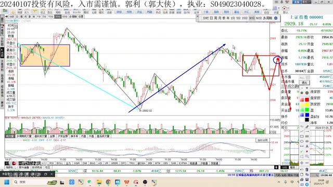Select the hollow rectangle drawing tool
This screenshot has width=333, height=187.
pos(302,136)
